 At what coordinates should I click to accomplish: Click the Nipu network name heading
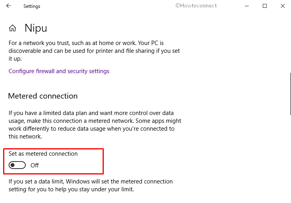click(36, 28)
